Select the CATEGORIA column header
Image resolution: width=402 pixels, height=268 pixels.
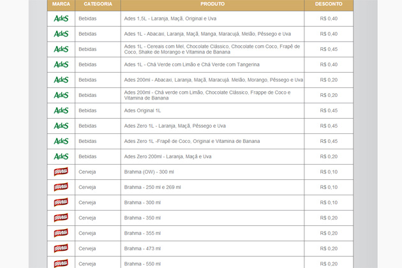pos(98,4)
